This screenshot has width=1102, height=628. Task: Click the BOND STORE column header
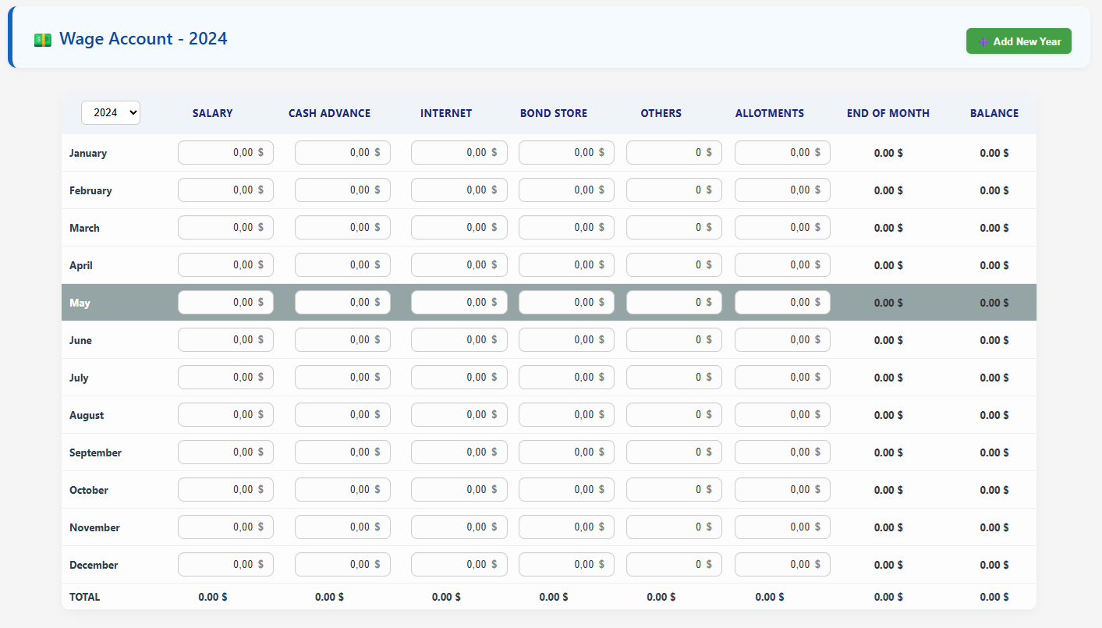click(x=554, y=113)
